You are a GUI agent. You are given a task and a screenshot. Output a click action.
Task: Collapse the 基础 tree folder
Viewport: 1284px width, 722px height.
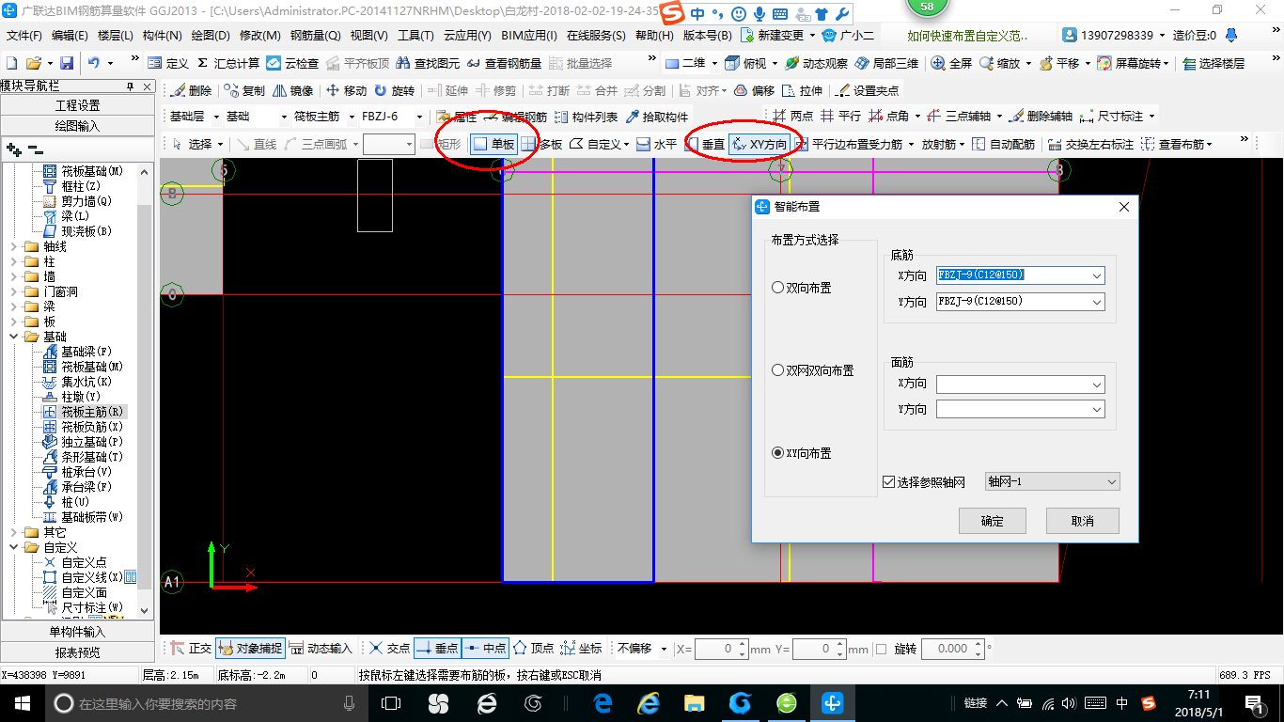14,337
